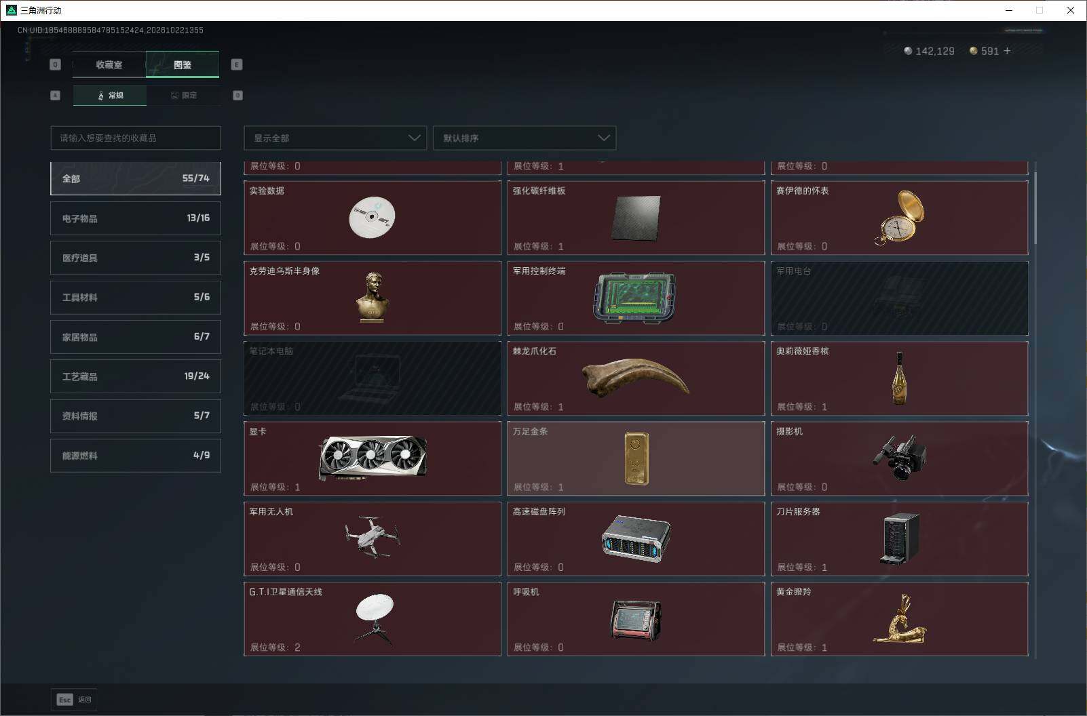1087x716 pixels.
Task: Choose the 工艺藏品 category
Action: click(x=136, y=376)
